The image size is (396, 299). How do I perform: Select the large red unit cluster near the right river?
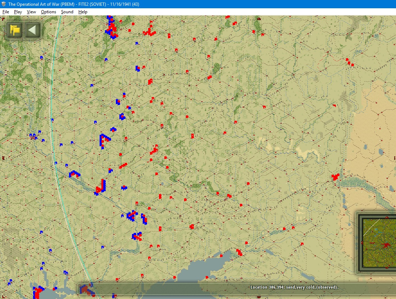tap(336, 176)
